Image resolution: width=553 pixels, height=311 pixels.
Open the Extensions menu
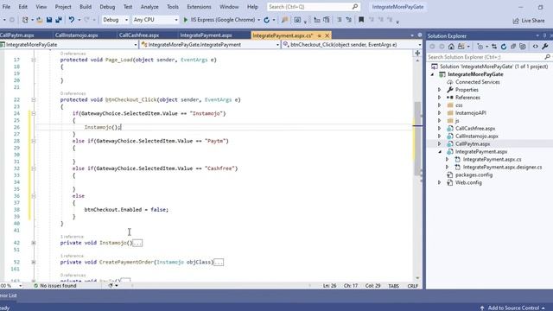coord(199,7)
